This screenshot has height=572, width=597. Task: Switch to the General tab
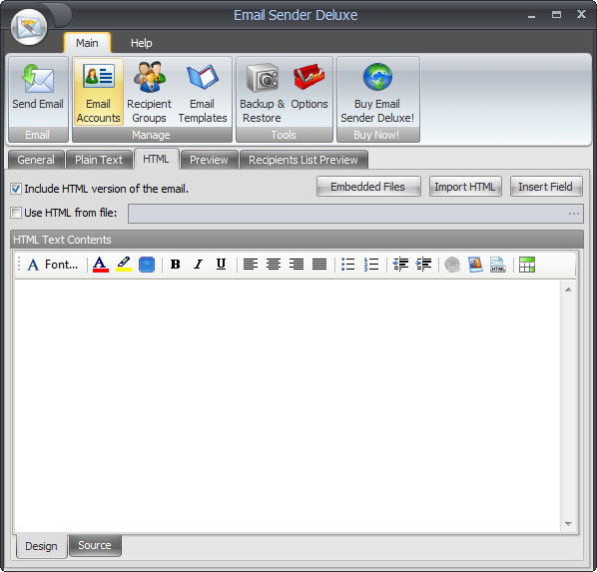tap(36, 160)
